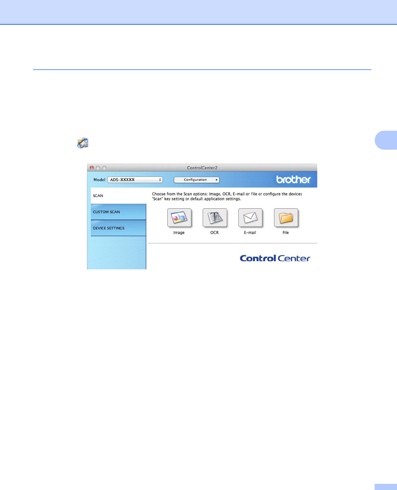This screenshot has width=397, height=490.
Task: Click the Control Center logo text
Action: [275, 258]
